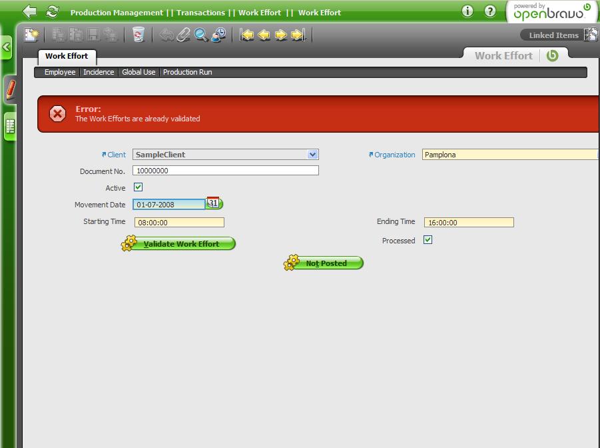The height and width of the screenshot is (448, 600).
Task: Open the information about icon
Action: (467, 11)
